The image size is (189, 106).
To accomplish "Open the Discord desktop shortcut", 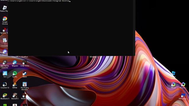I will 5,52.
